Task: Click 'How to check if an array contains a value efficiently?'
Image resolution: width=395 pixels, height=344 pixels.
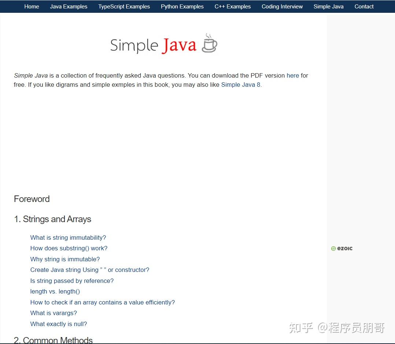Action: pyautogui.click(x=103, y=302)
